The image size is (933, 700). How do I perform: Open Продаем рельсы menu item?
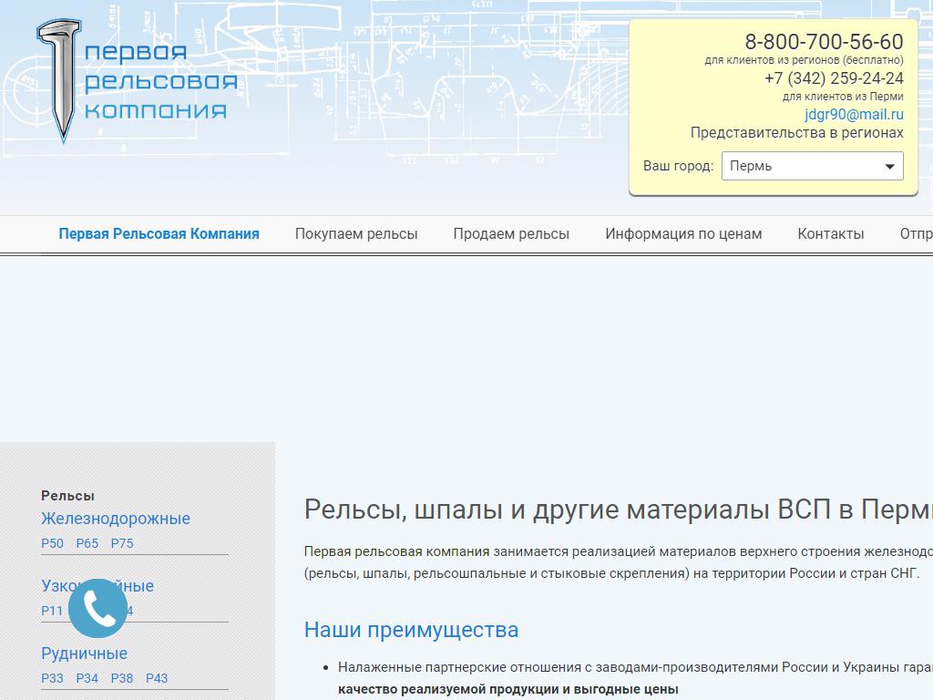pyautogui.click(x=511, y=234)
